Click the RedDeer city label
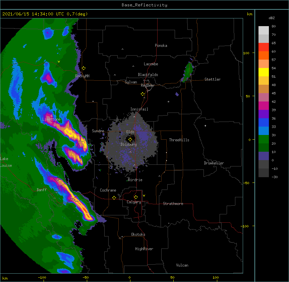Screen dimensions: 289x282 point(148,85)
